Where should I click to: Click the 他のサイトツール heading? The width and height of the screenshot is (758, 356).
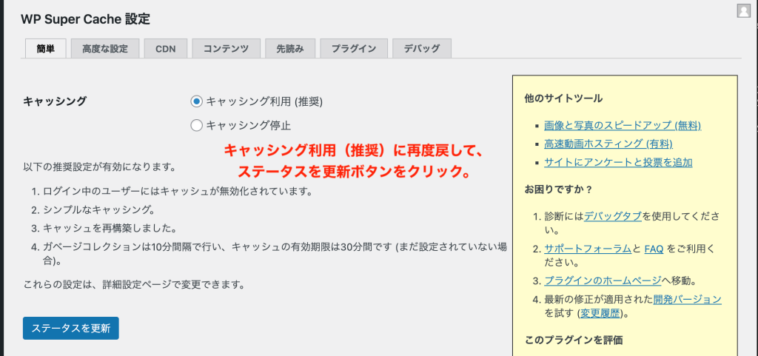click(x=563, y=98)
